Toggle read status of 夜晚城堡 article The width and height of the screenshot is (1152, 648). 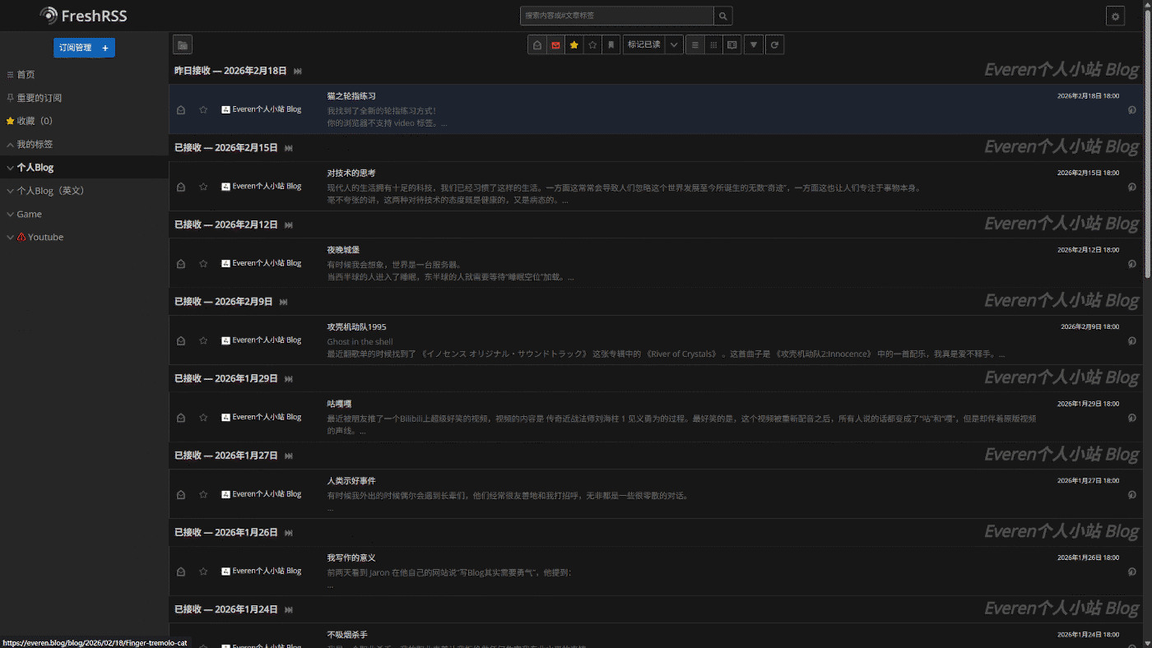[181, 264]
